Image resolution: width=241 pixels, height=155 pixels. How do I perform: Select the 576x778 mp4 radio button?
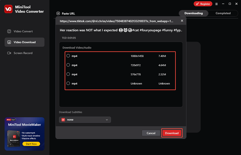pyautogui.click(x=68, y=74)
